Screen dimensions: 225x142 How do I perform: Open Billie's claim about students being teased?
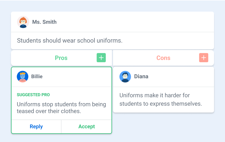(61, 108)
